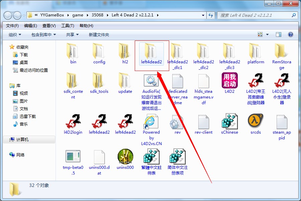Open Explorer help
The width and height of the screenshot is (301, 201).
pos(291,35)
